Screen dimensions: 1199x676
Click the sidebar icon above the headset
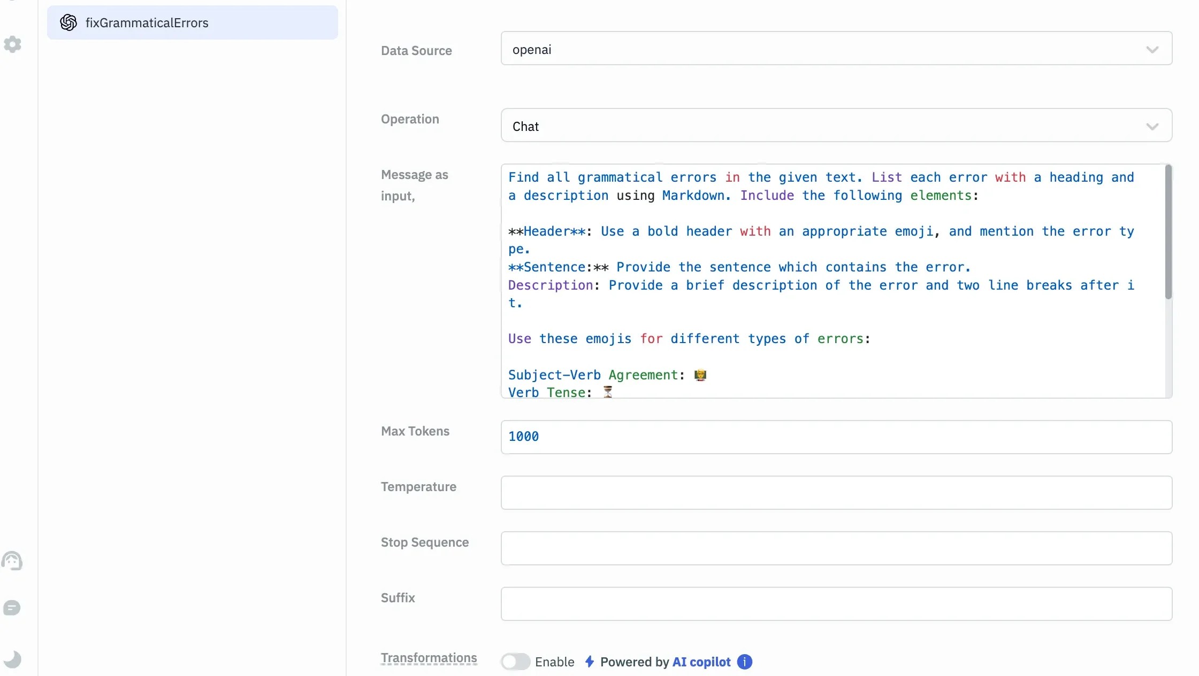(12, 44)
